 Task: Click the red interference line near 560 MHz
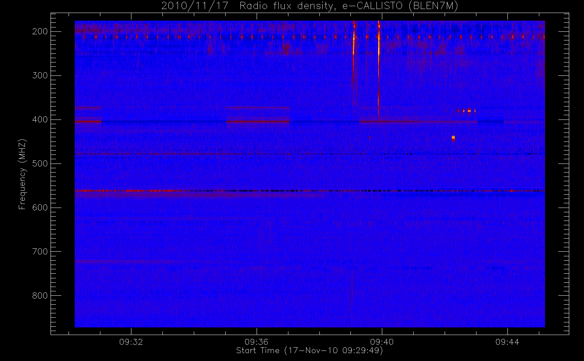pyautogui.click(x=310, y=191)
